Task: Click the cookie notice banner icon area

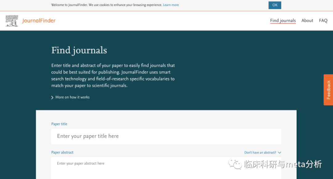Action: [x=115, y=5]
